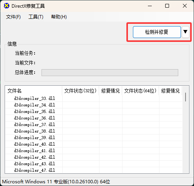Click the DirectX repair tool app icon
The height and width of the screenshot is (186, 194).
click(7, 6)
